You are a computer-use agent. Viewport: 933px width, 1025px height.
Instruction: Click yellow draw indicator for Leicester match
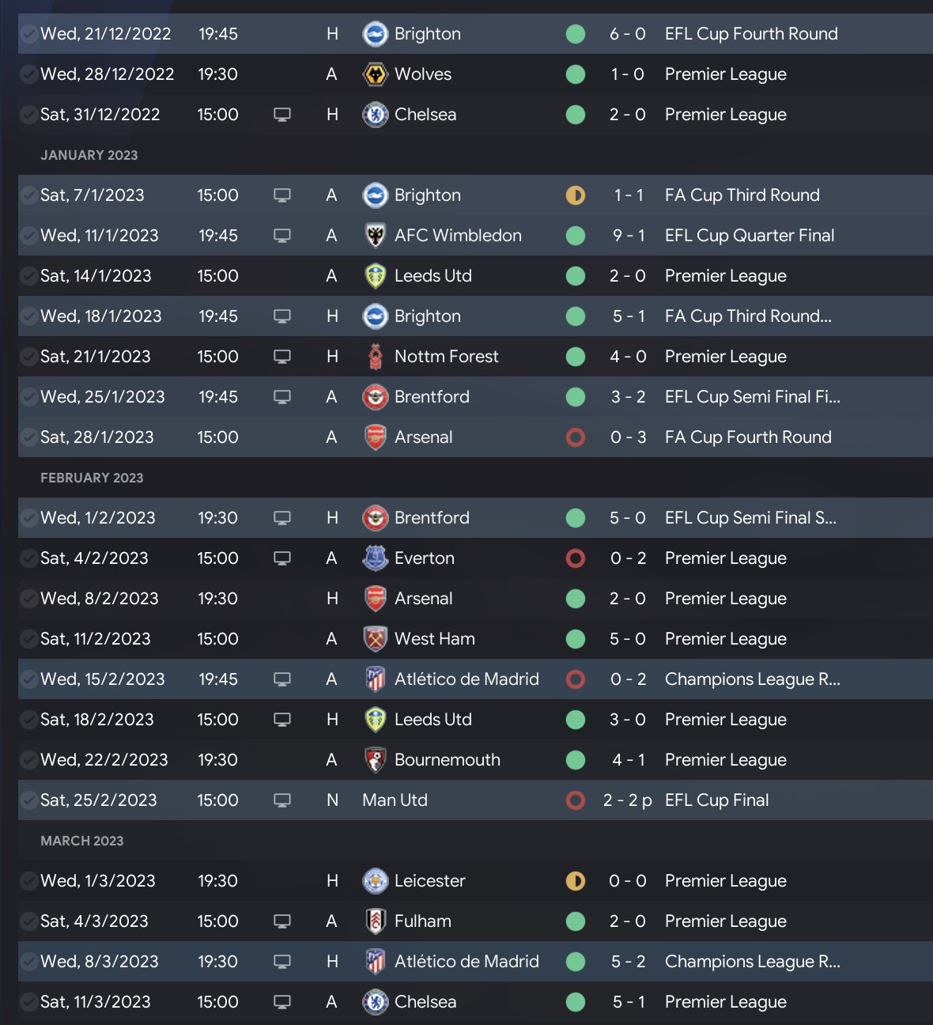tap(576, 881)
